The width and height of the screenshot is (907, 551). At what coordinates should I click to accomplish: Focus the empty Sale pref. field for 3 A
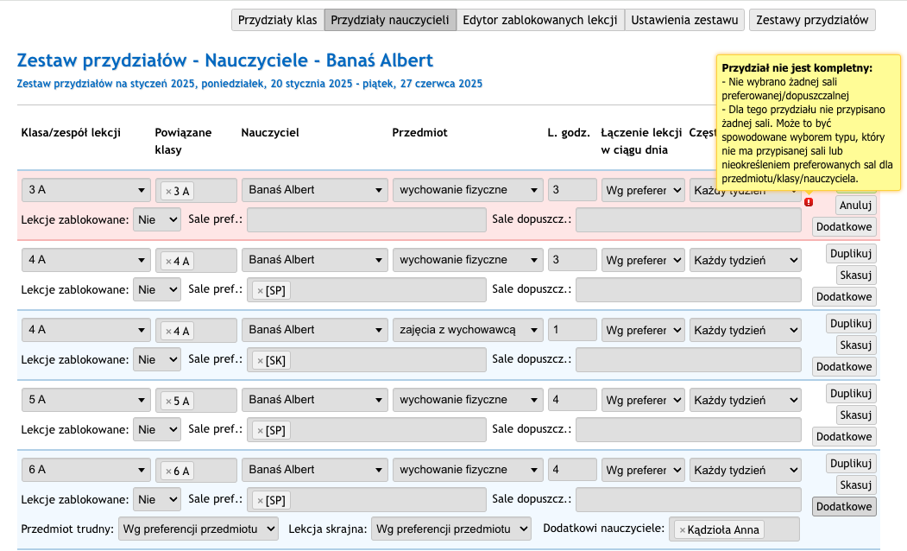click(x=367, y=220)
